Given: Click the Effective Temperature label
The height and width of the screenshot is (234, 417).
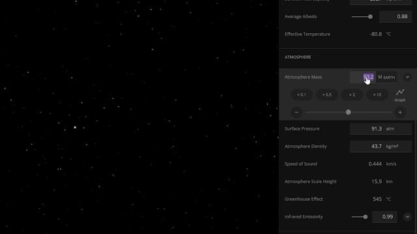Looking at the screenshot, I should pyautogui.click(x=308, y=34).
